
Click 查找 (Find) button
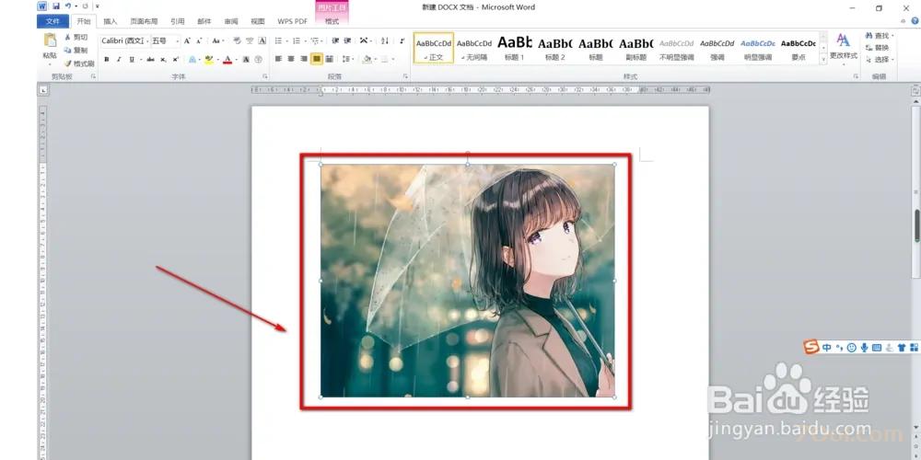coord(879,37)
